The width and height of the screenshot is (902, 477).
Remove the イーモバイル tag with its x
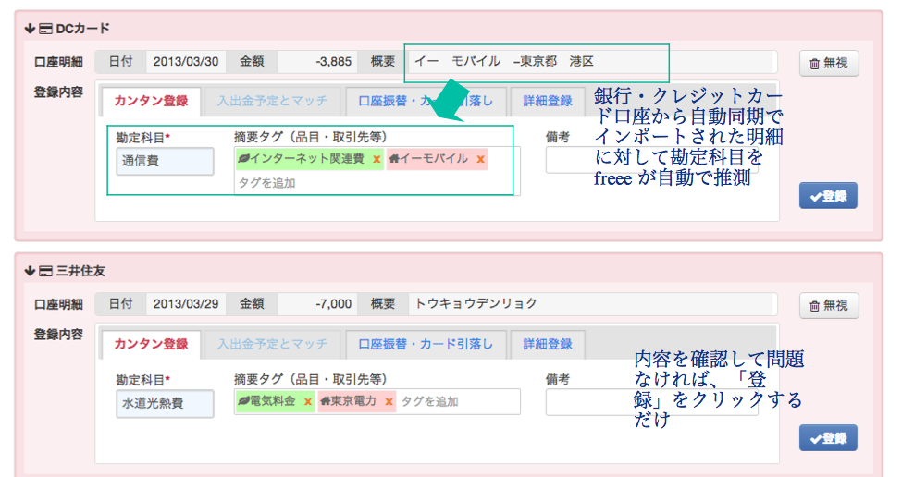coord(480,159)
